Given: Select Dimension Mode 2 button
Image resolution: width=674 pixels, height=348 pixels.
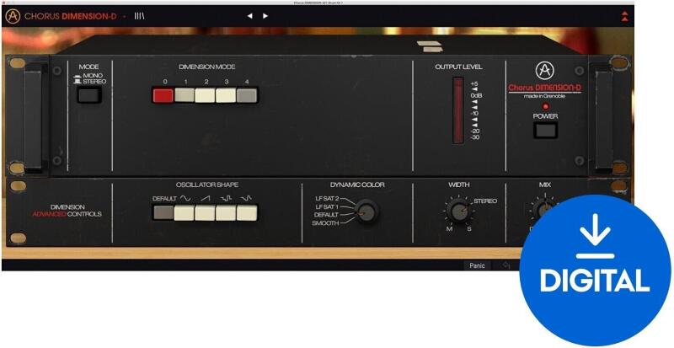Looking at the screenshot, I should [205, 95].
